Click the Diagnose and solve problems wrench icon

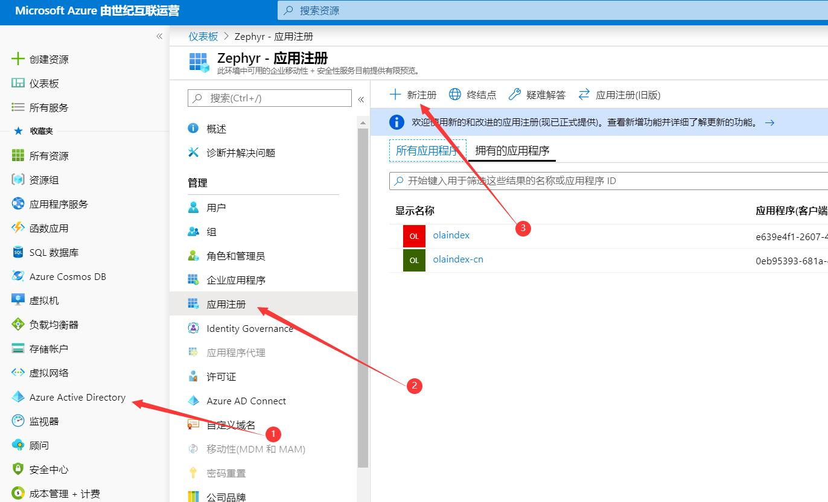pos(193,153)
